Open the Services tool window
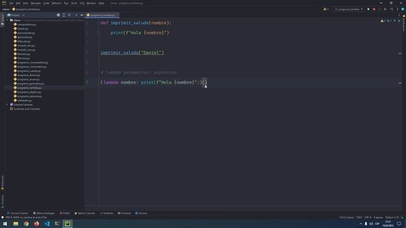 point(141,213)
